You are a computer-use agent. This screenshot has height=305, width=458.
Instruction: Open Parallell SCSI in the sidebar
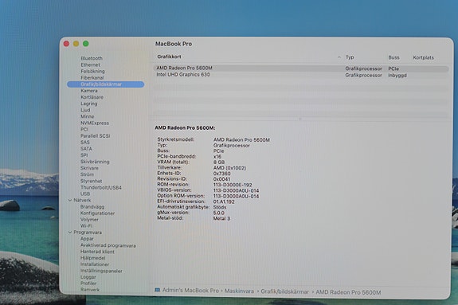click(x=96, y=135)
